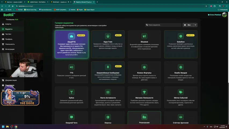Switch to the malikek Stream Kick Dashboard tab
The width and height of the screenshot is (229, 129).
38,2
